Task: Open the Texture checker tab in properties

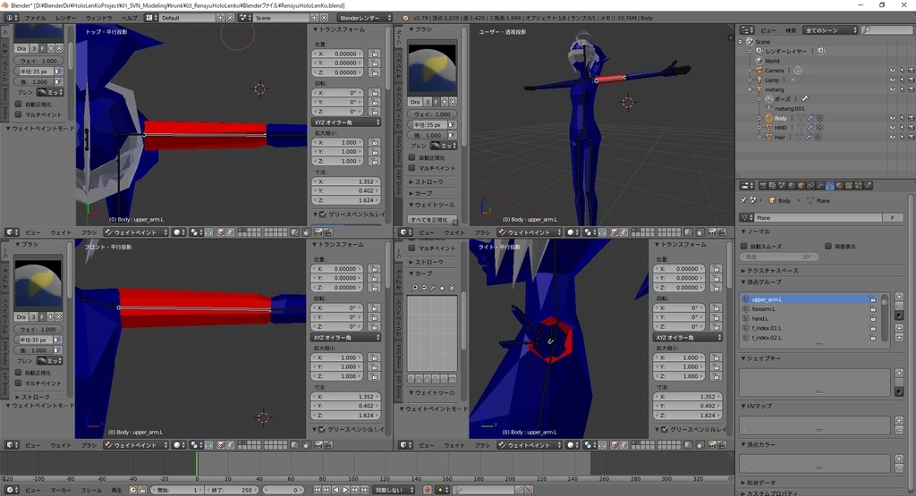Action: click(849, 186)
